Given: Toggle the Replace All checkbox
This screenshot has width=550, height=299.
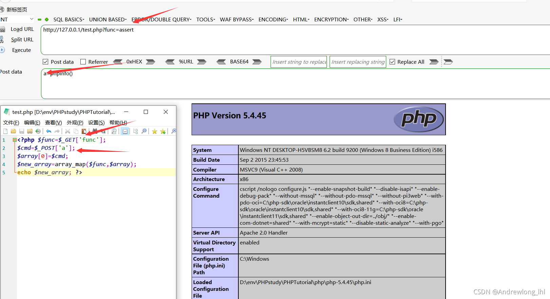Looking at the screenshot, I should pos(392,62).
